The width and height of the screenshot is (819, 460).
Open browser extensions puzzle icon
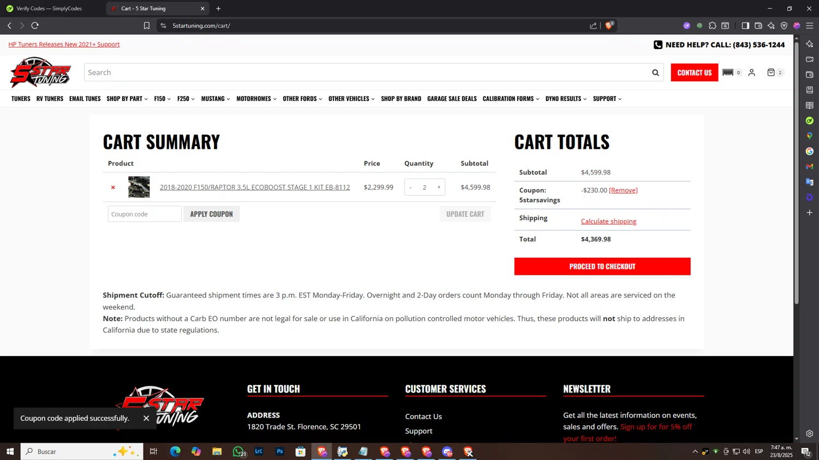pos(713,26)
